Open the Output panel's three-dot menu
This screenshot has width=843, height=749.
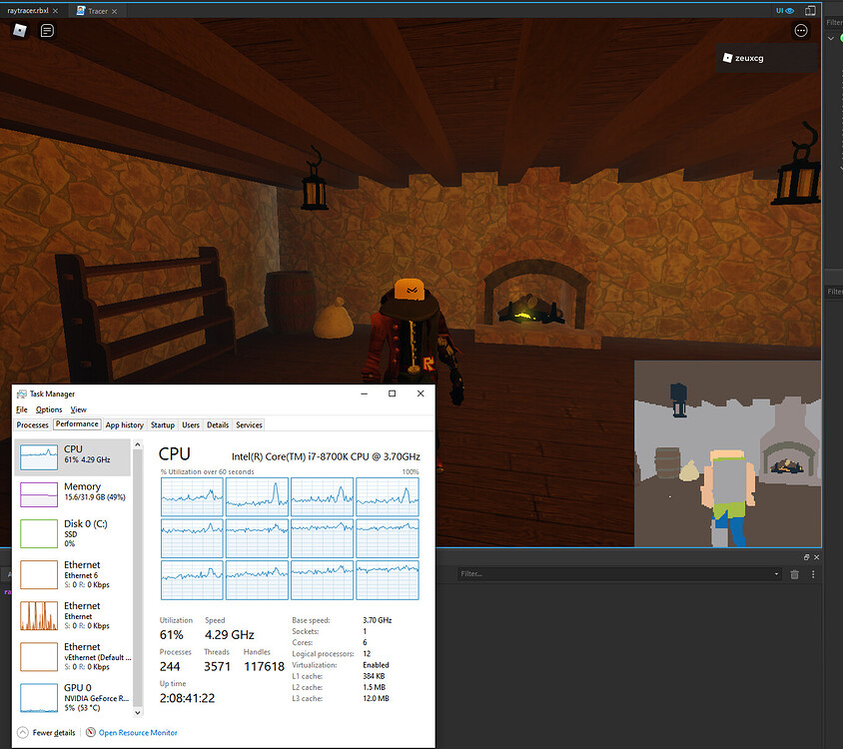click(813, 574)
